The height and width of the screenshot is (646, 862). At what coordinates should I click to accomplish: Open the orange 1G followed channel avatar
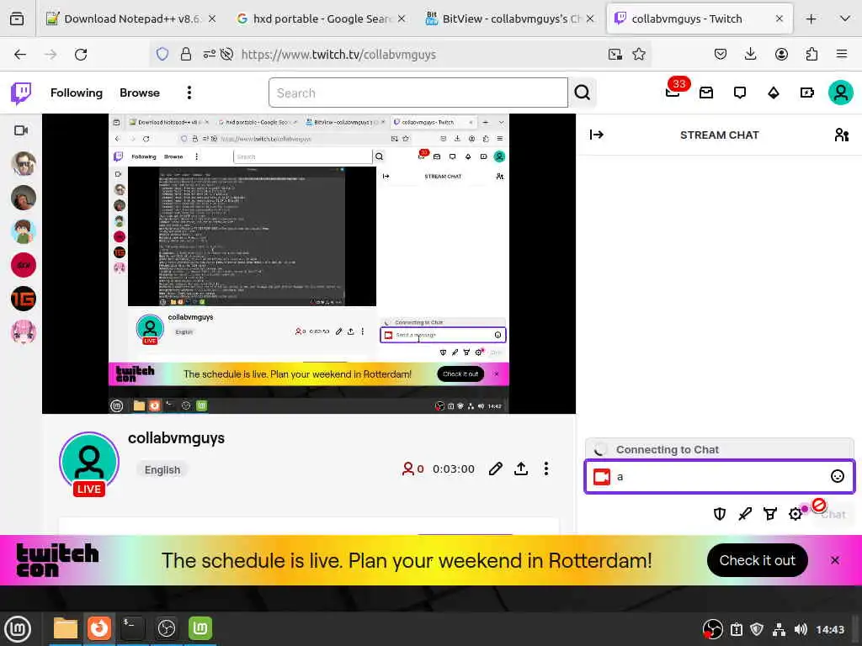click(x=23, y=299)
